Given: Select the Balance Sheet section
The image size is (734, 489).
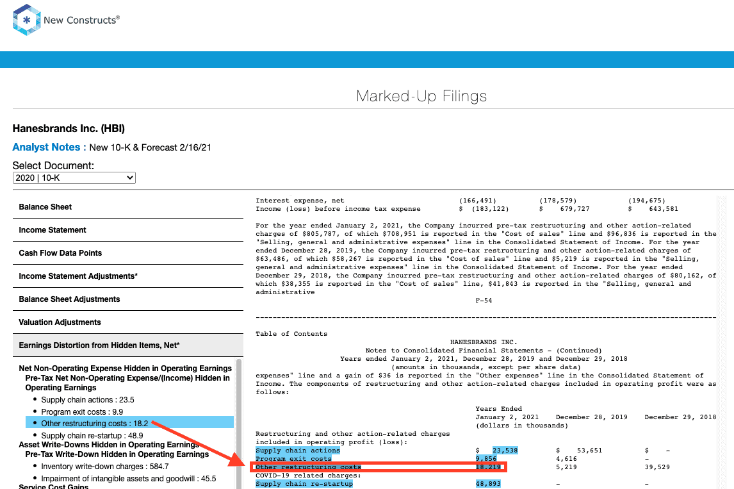Looking at the screenshot, I should click(128, 207).
